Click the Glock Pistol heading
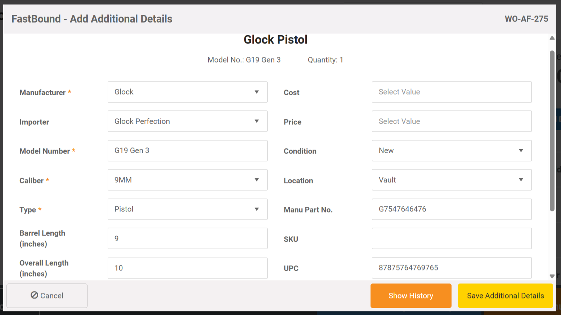 point(275,40)
